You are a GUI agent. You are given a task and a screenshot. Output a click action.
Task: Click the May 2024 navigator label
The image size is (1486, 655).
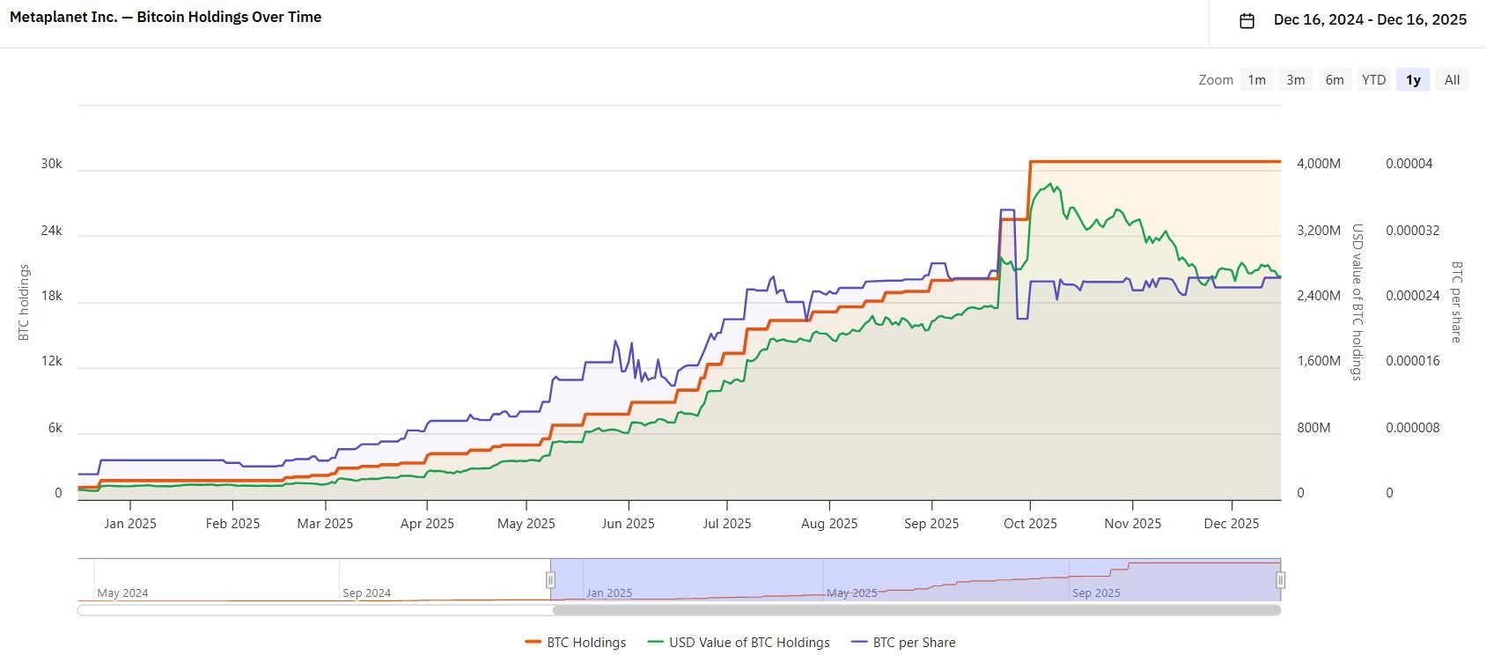click(x=122, y=593)
